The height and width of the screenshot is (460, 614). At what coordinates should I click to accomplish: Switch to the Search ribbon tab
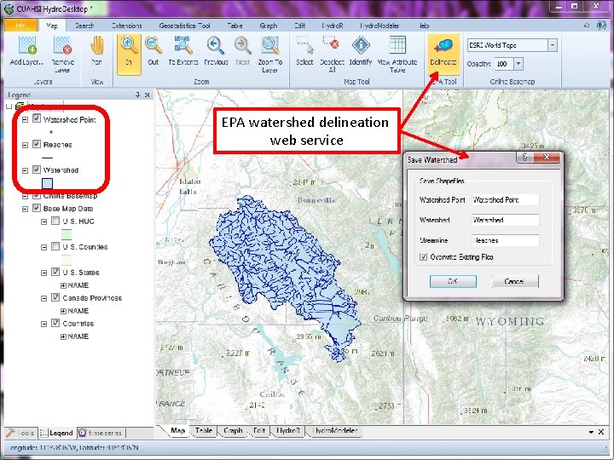pyautogui.click(x=84, y=26)
